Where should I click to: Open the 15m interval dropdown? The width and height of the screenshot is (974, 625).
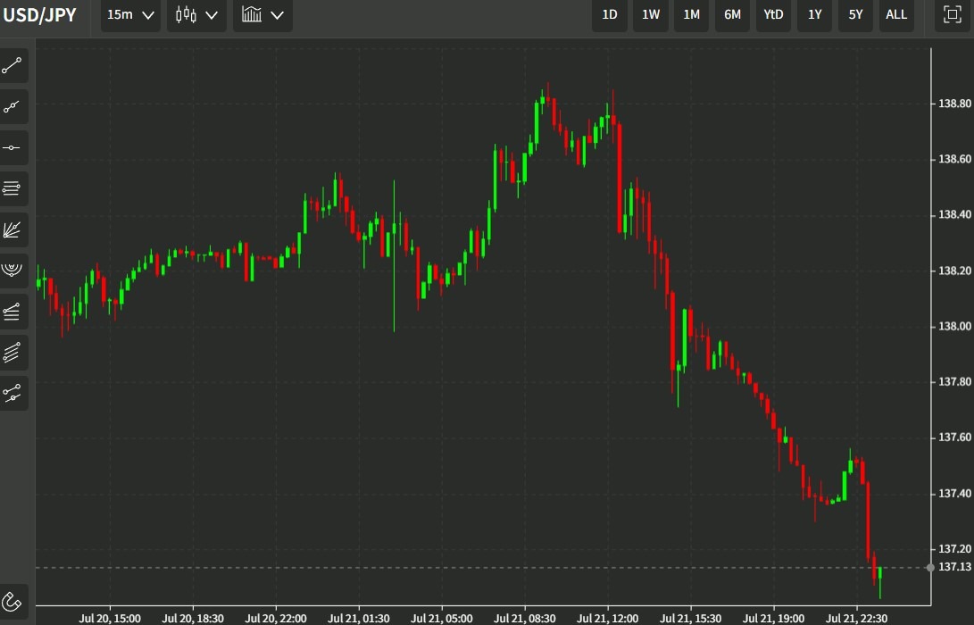click(130, 15)
